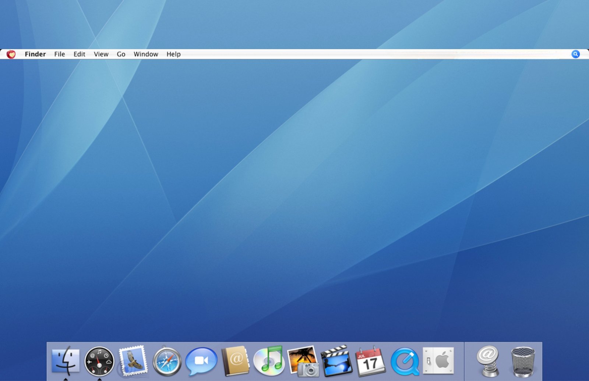Open iCal calendar icon
The width and height of the screenshot is (589, 381).
point(370,362)
